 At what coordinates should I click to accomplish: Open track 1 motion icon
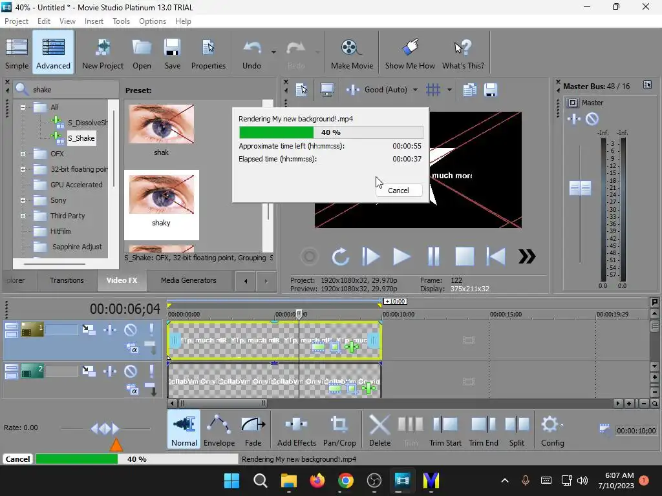click(x=89, y=329)
